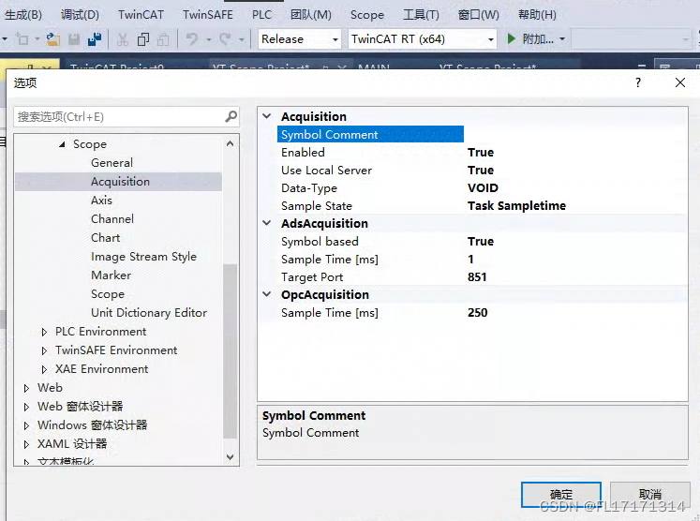Click the Cut scissors icon
This screenshot has width=700, height=521.
click(x=123, y=39)
